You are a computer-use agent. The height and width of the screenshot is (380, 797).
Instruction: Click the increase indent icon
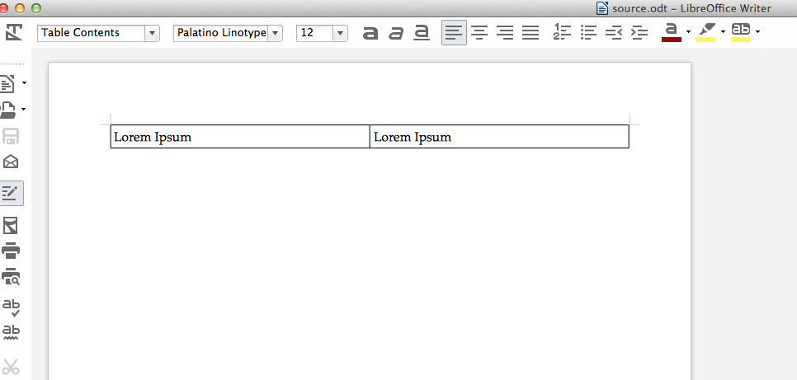(x=639, y=33)
